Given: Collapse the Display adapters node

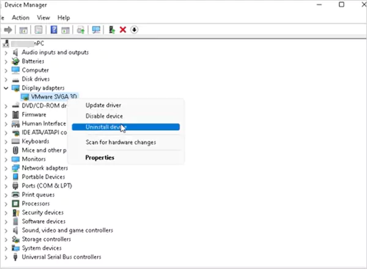Looking at the screenshot, I should [x=6, y=88].
